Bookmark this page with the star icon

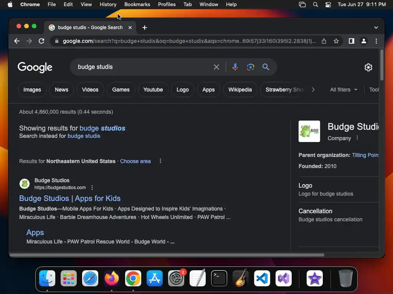336,41
